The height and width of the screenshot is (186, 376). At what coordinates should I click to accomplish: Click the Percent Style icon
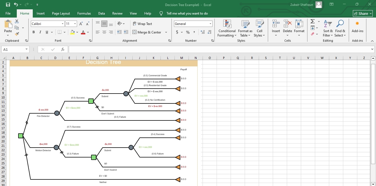tap(188, 32)
